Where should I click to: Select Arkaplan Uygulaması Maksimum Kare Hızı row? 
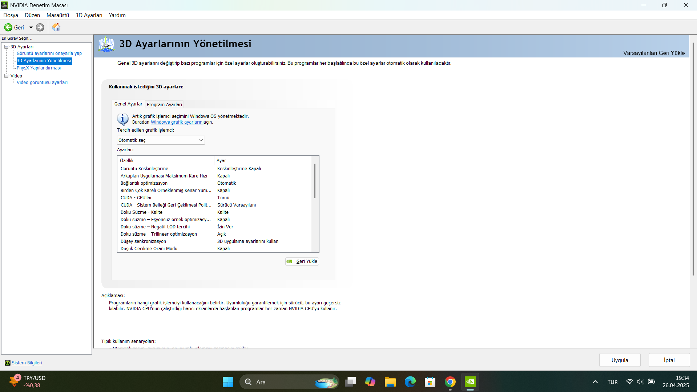pos(214,176)
